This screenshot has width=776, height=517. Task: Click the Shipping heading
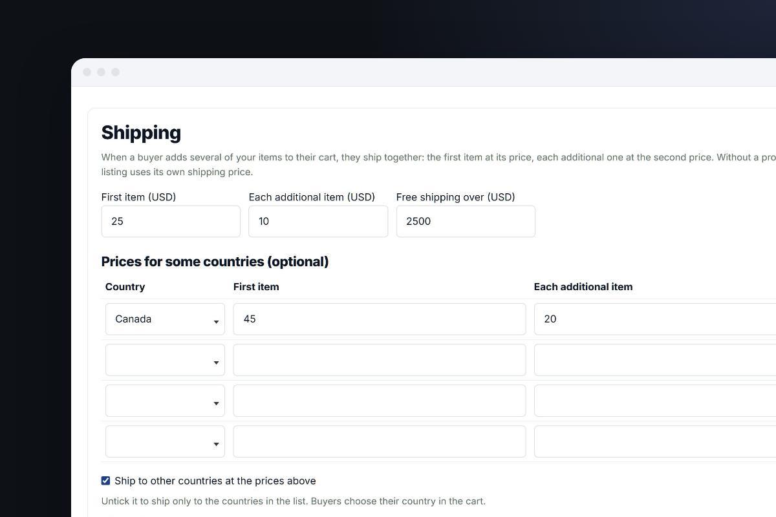[x=141, y=132]
